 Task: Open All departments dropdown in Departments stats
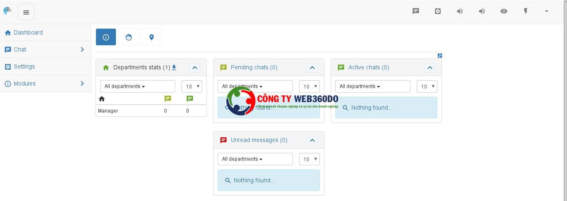pyautogui.click(x=137, y=86)
